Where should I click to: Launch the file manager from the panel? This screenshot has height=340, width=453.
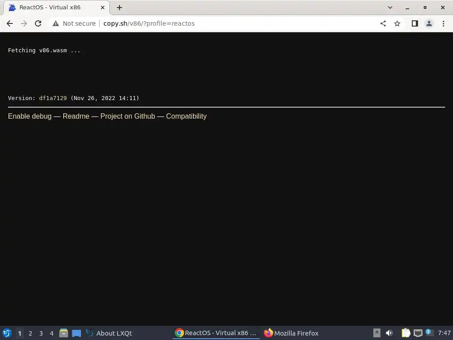click(64, 333)
